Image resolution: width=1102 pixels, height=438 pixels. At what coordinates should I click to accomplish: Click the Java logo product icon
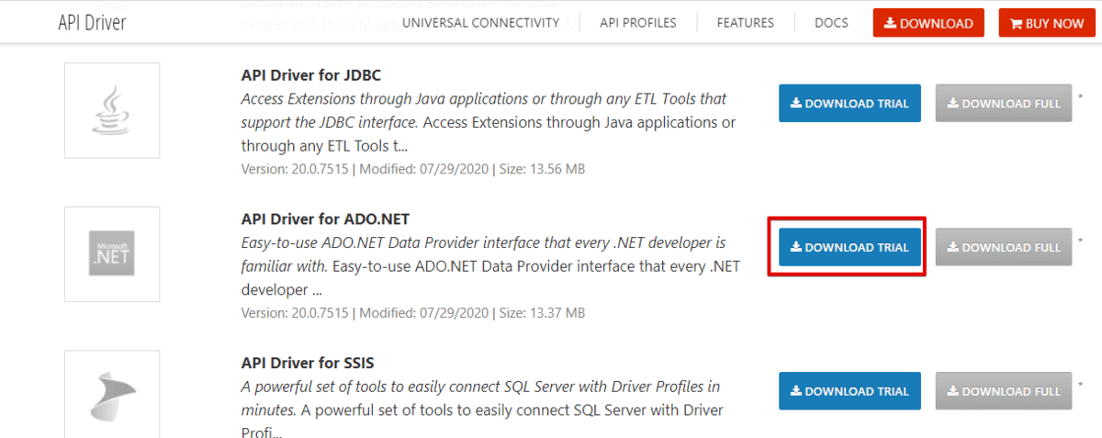pos(111,110)
